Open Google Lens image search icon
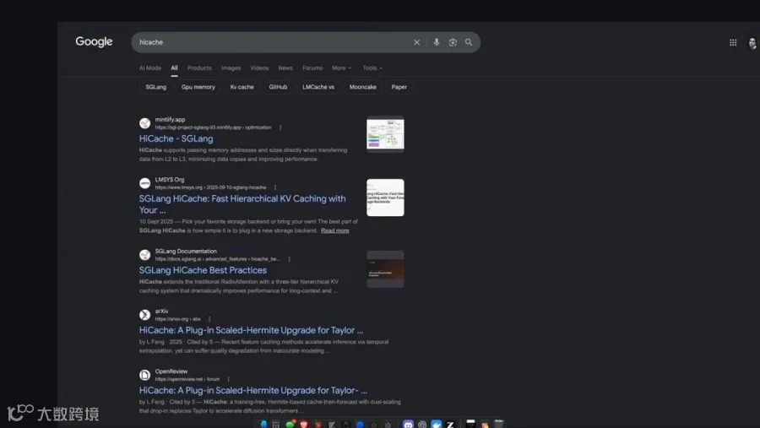Image resolution: width=760 pixels, height=428 pixels. coord(453,42)
